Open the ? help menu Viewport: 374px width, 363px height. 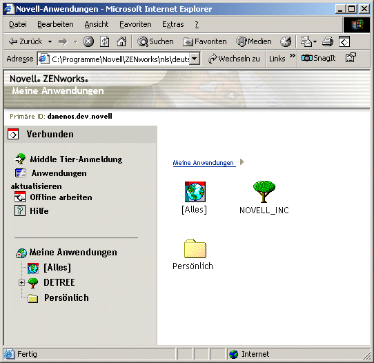[197, 24]
